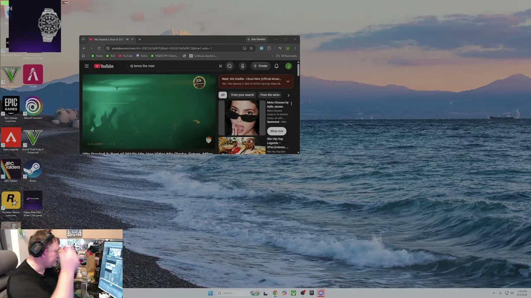Image resolution: width=531 pixels, height=298 pixels.
Task: Open Epic Games from the taskbar
Action: (312, 293)
